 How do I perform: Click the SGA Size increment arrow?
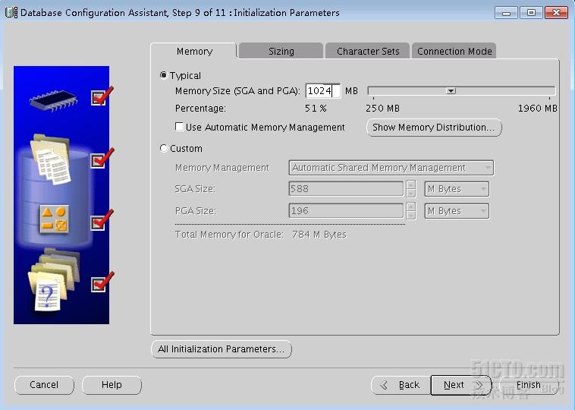pos(411,184)
